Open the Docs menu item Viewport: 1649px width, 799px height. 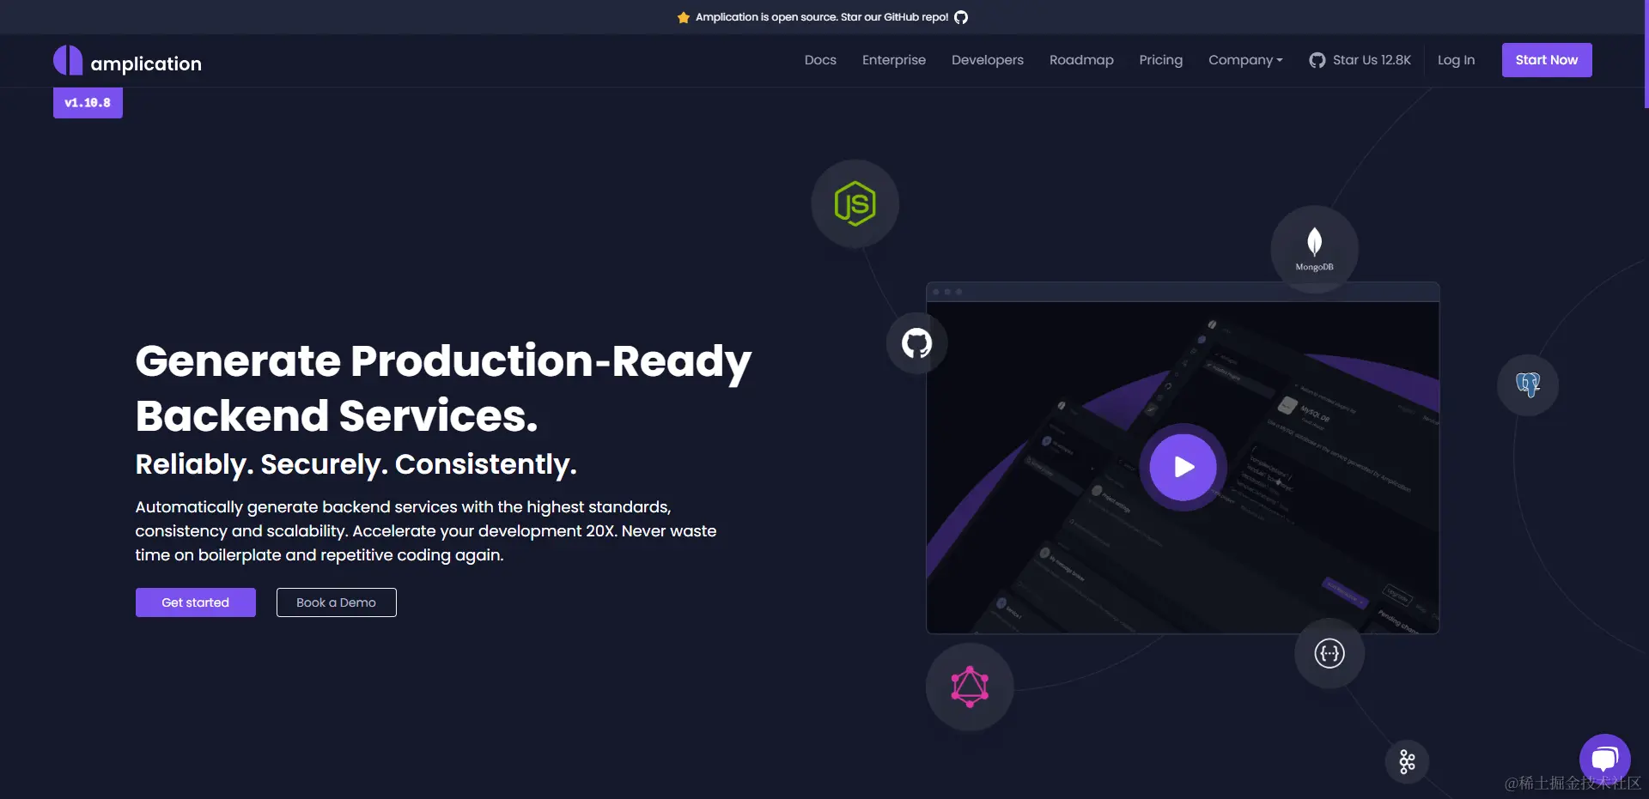(x=820, y=60)
